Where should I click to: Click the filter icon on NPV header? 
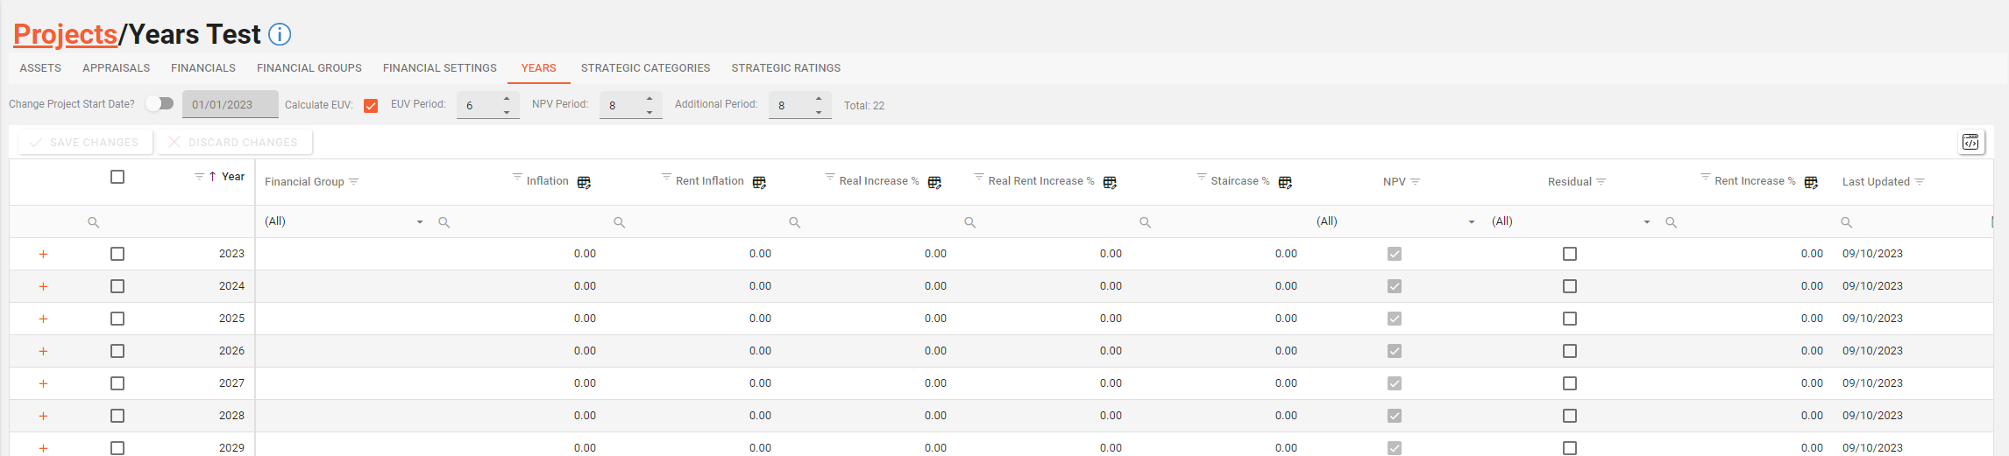(x=1416, y=182)
